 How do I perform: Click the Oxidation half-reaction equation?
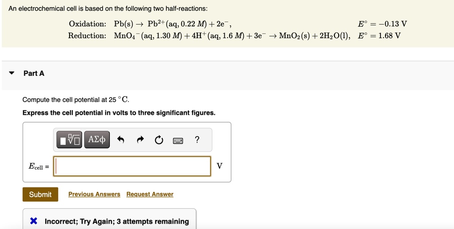point(172,24)
